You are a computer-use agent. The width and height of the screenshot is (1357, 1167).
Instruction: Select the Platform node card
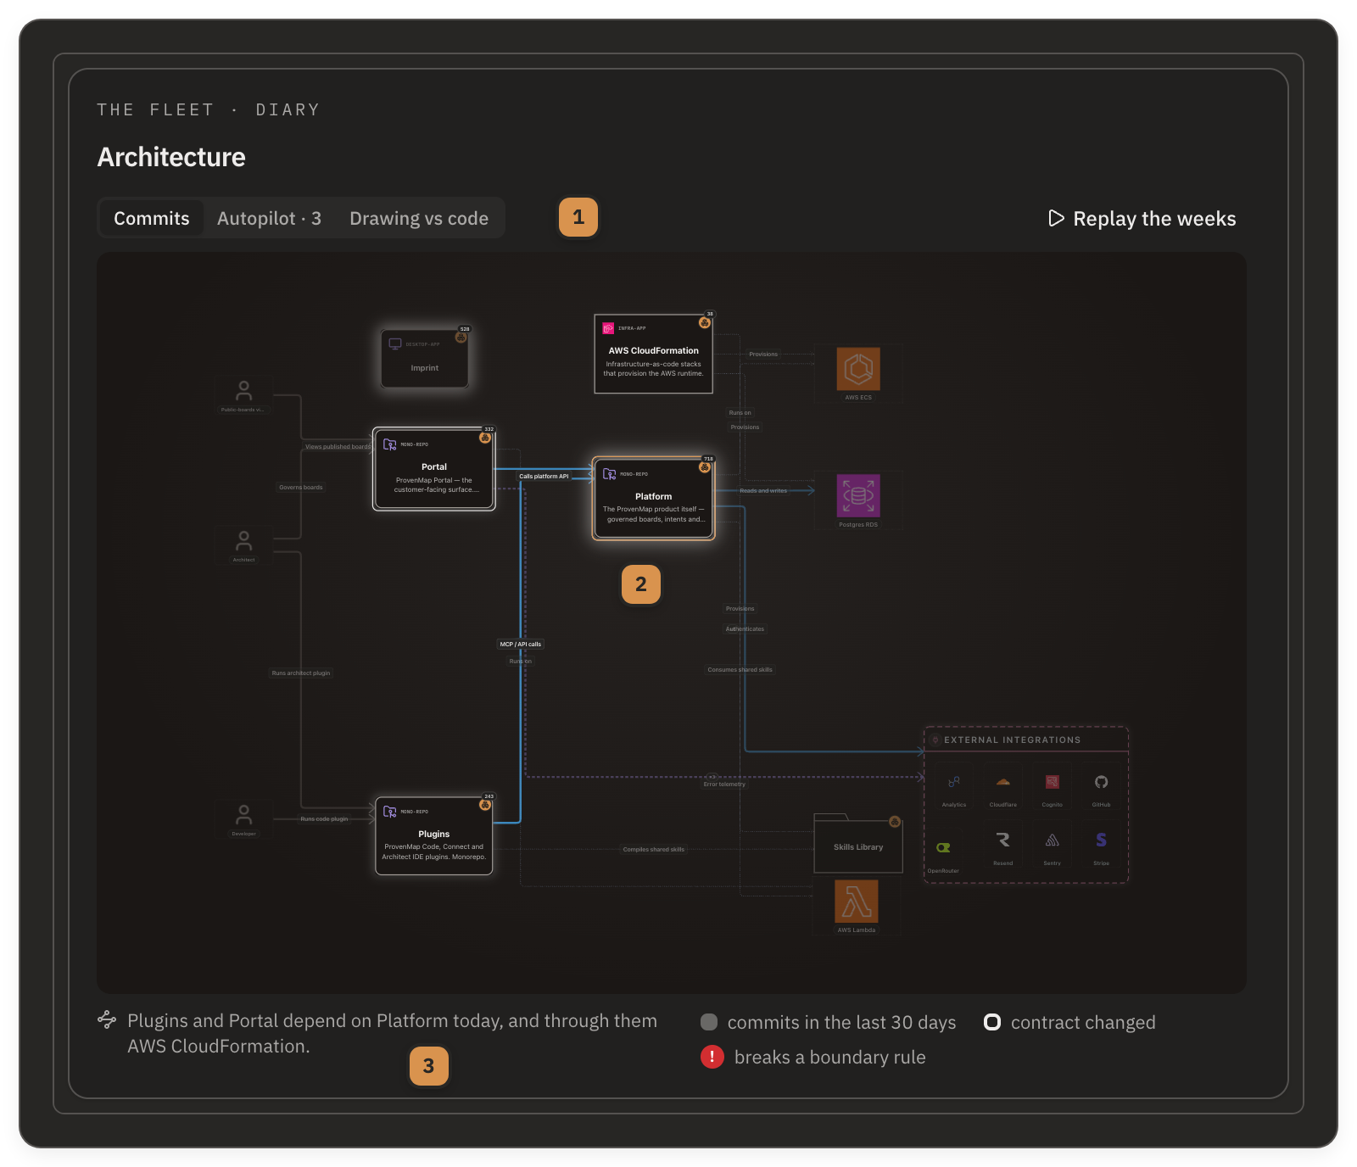[653, 499]
